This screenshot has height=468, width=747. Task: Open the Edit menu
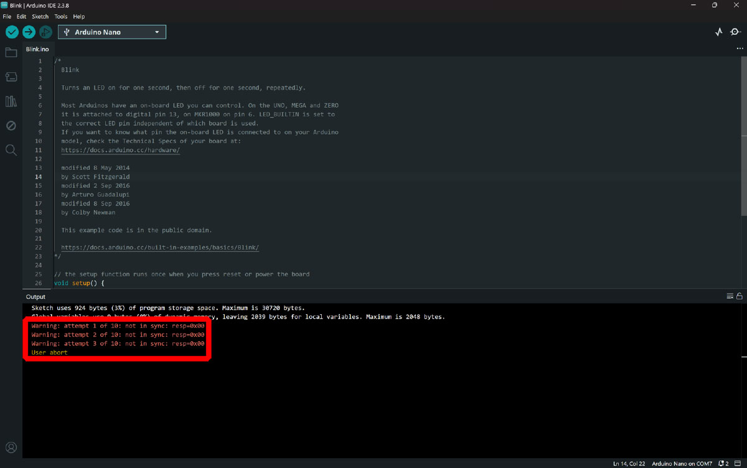pyautogui.click(x=21, y=16)
